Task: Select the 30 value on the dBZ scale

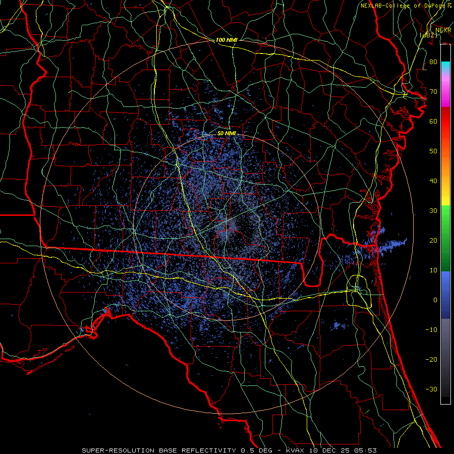Action: (433, 211)
